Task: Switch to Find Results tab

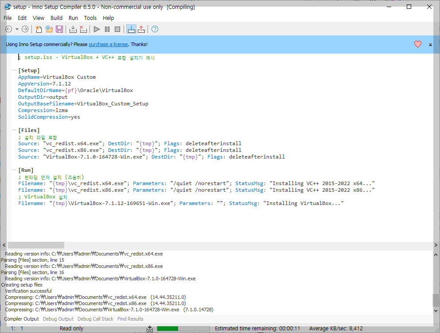Action: (130, 319)
